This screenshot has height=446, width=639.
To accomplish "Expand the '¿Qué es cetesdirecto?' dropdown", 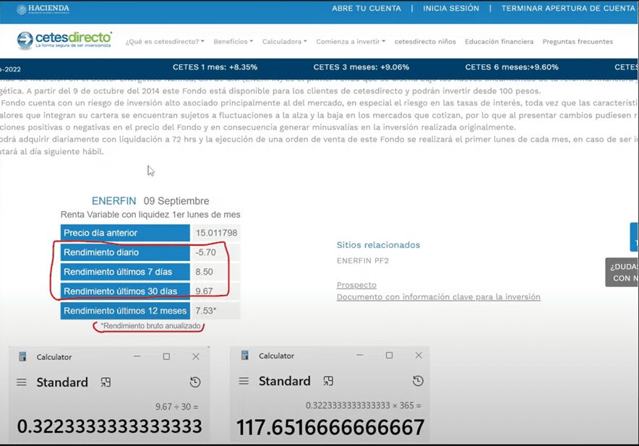I will pyautogui.click(x=165, y=42).
